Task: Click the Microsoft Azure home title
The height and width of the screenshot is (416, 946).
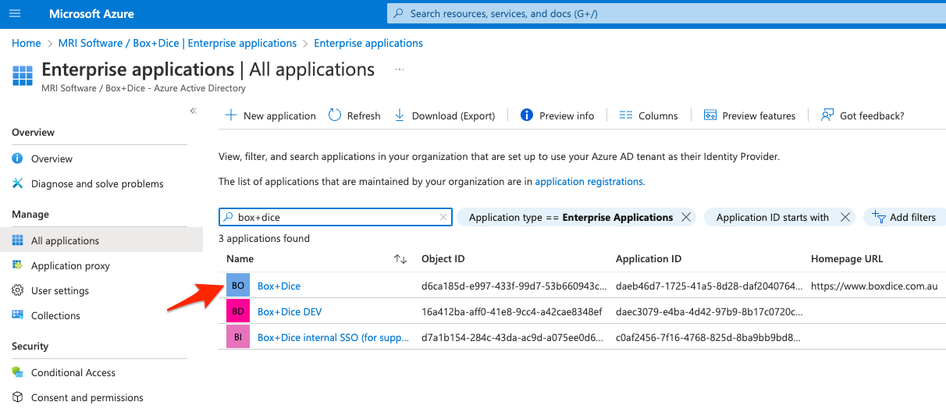Action: click(91, 14)
